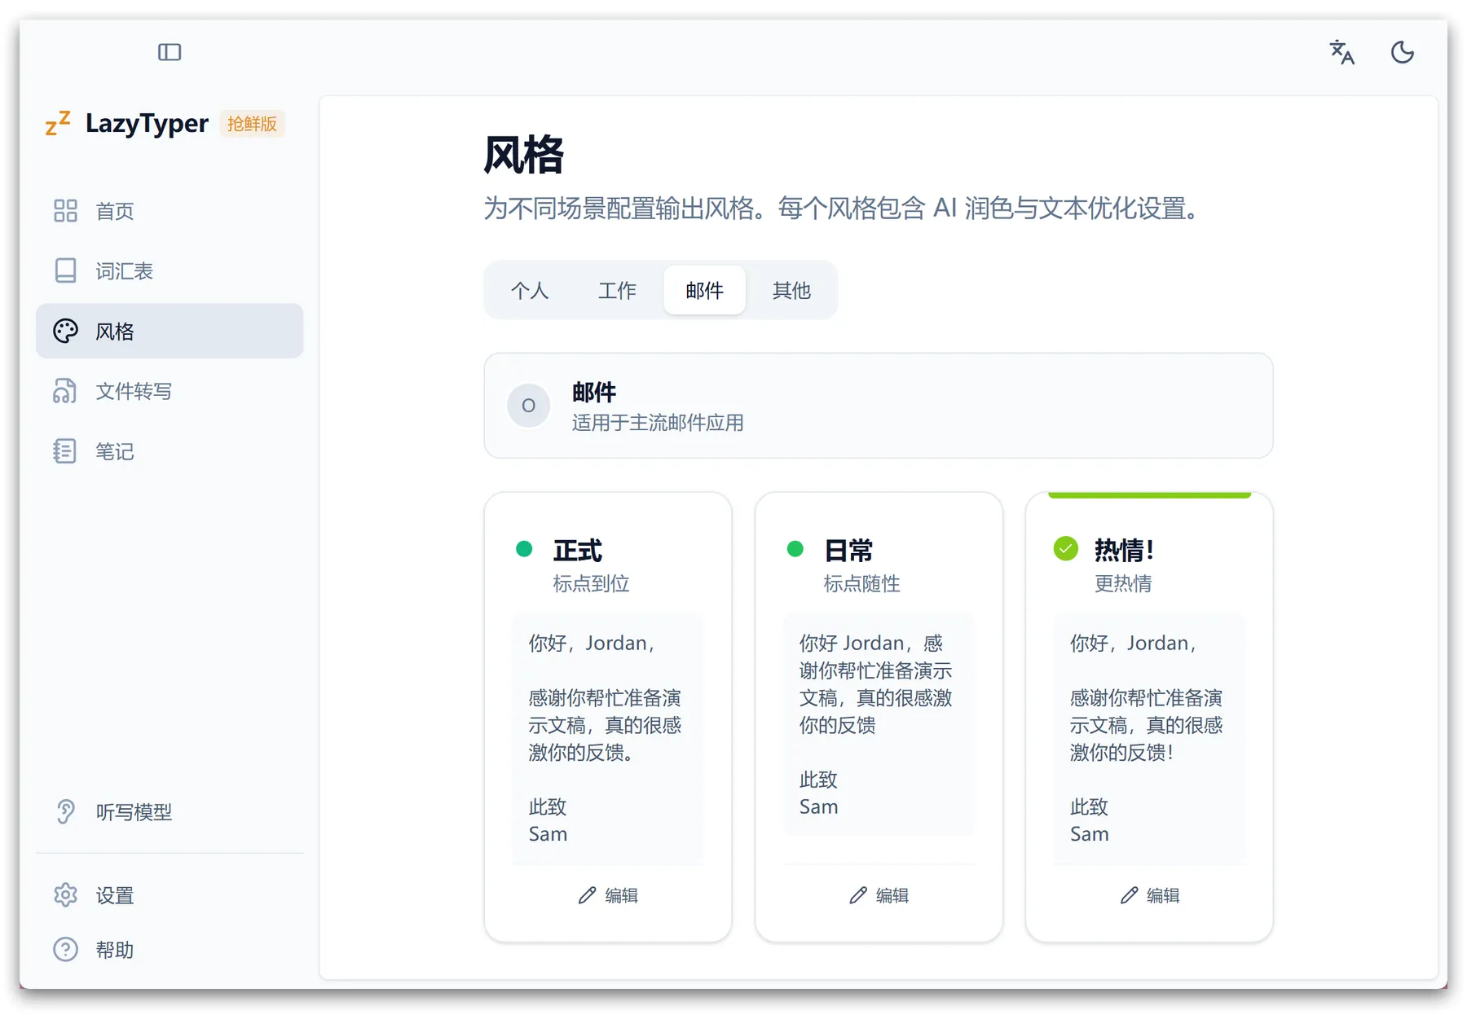Open the language translation switcher
1467x1015 pixels.
tap(1341, 52)
